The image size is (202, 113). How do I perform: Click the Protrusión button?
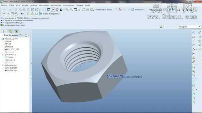137,10
